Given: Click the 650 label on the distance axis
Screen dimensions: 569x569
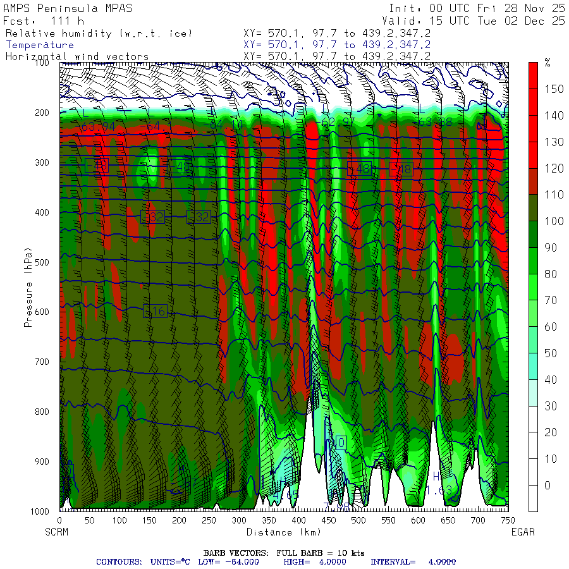Looking at the screenshot, I should click(448, 520).
